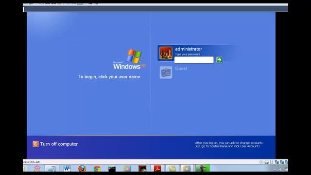Open Command Prompt from the taskbar
The height and width of the screenshot is (175, 311).
(112, 169)
